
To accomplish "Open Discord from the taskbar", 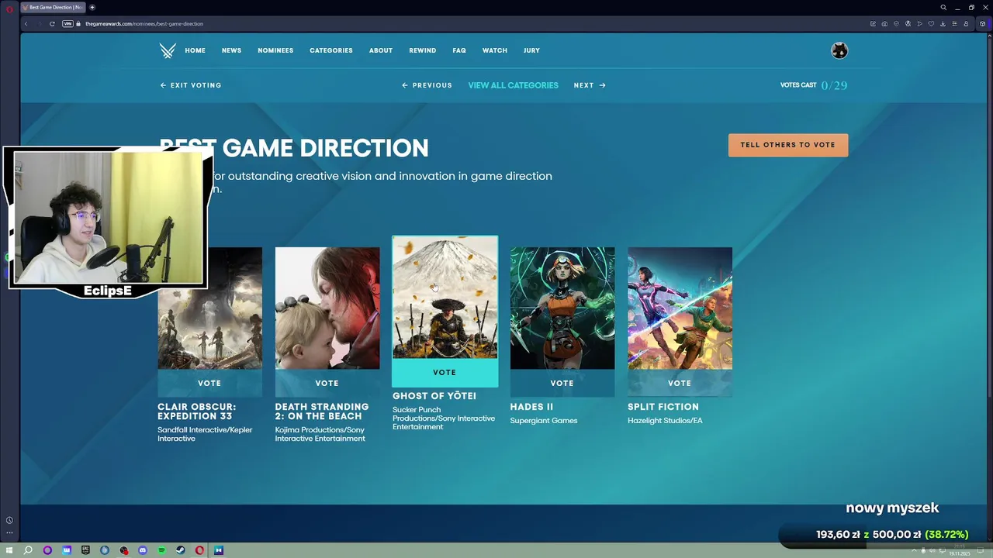I will pos(143,550).
